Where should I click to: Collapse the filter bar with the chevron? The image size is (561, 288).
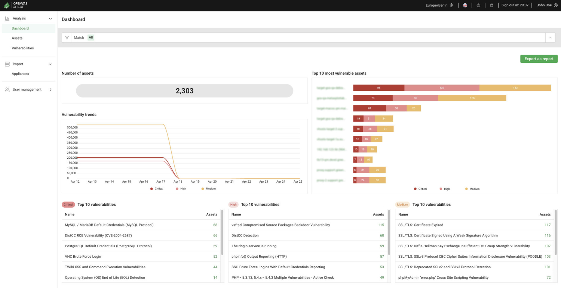pyautogui.click(x=550, y=37)
